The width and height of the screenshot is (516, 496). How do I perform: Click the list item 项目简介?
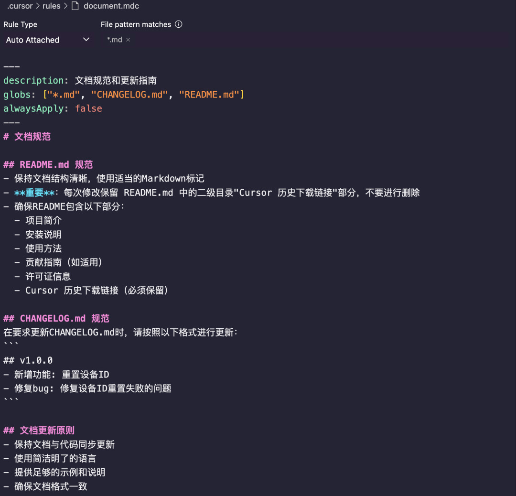point(38,220)
